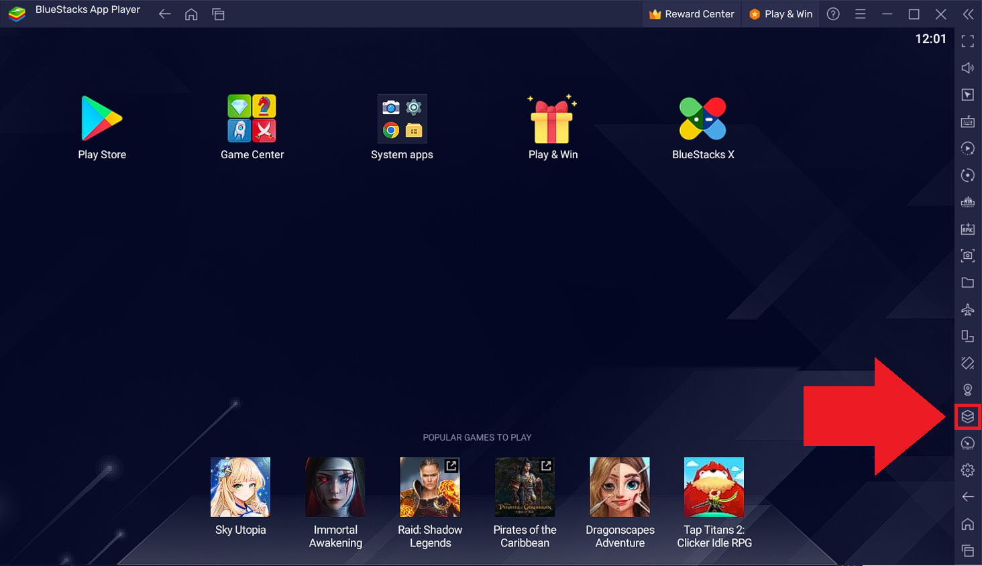This screenshot has width=982, height=566.
Task: Switch to Play & Win
Action: [x=780, y=13]
